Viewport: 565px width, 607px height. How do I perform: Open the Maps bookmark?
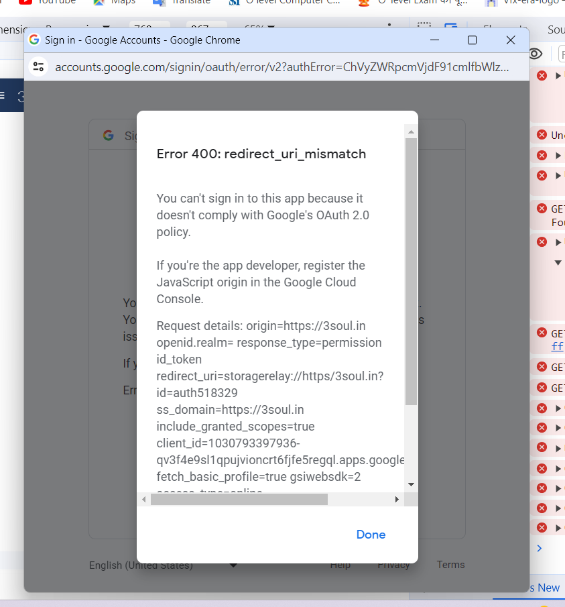[114, 2]
